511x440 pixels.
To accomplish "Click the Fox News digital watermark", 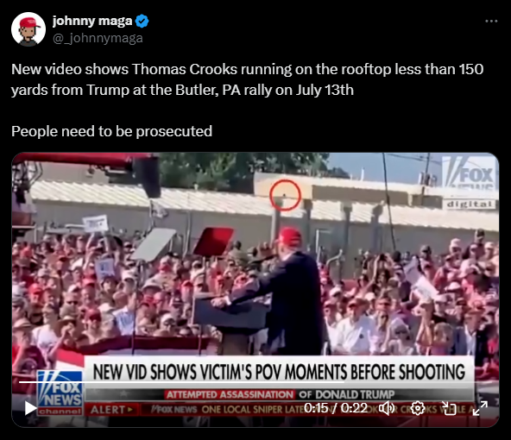I will pyautogui.click(x=470, y=184).
